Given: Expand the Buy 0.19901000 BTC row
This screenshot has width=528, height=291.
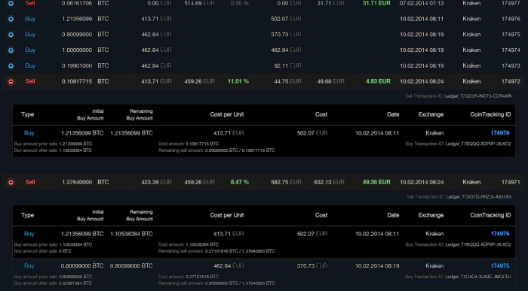Looking at the screenshot, I should pos(11,65).
